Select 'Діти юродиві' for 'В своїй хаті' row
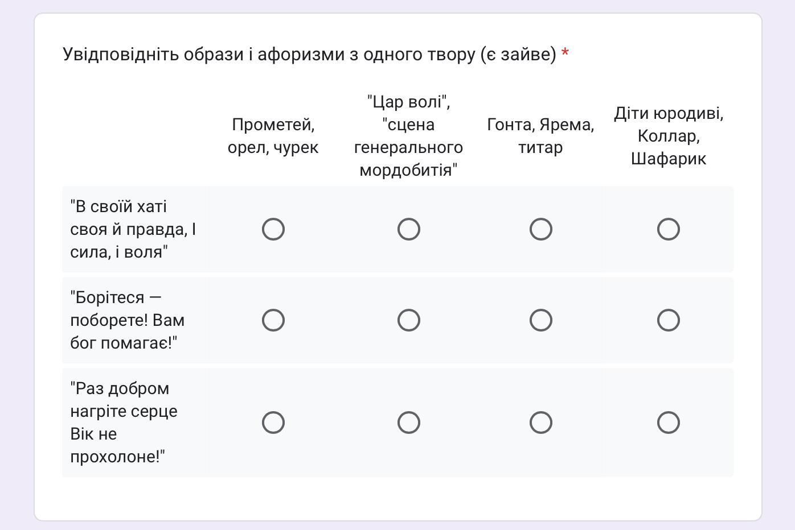 669,229
